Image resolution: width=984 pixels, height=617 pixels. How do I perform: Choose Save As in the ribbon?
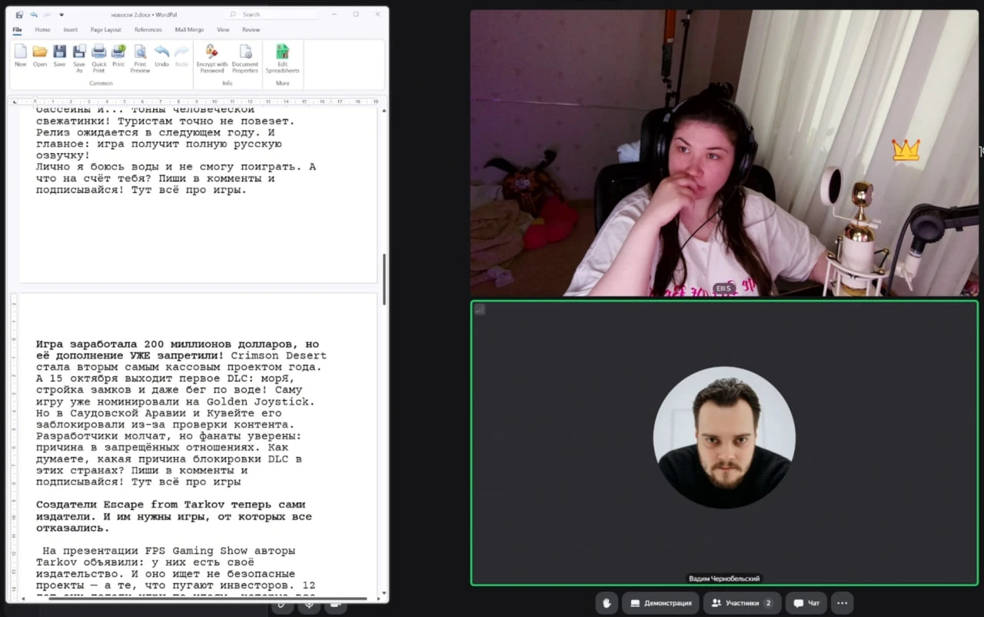pyautogui.click(x=79, y=58)
